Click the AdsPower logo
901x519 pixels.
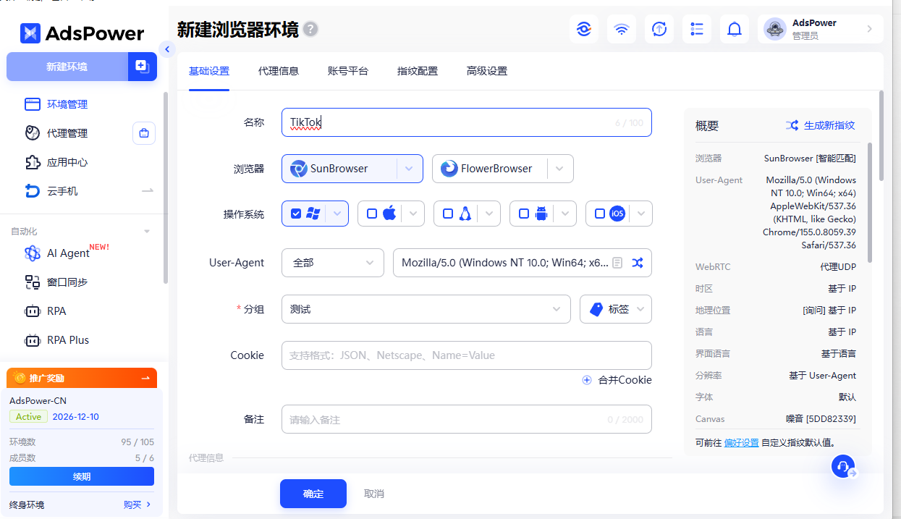click(82, 33)
